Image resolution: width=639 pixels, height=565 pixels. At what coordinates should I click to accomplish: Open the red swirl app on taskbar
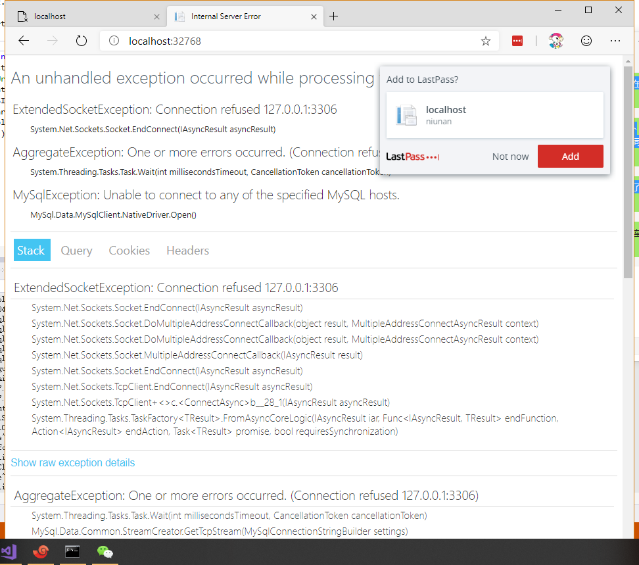tap(41, 552)
